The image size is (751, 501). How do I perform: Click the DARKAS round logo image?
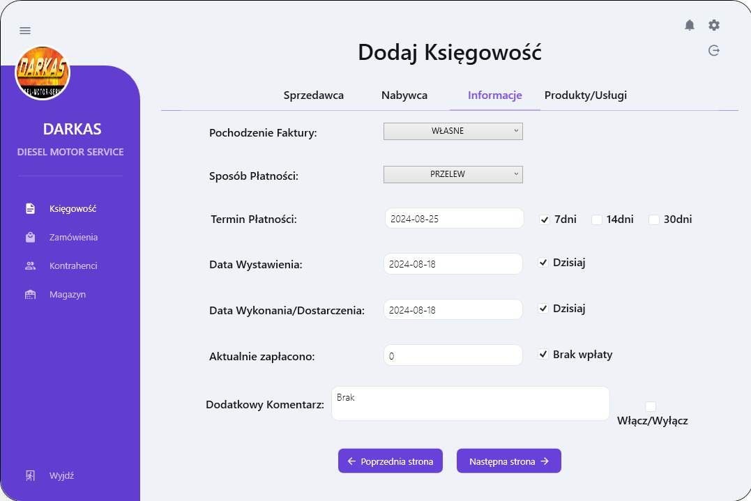pyautogui.click(x=43, y=72)
